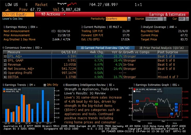The image size is (191, 135).
Task: Toggle the Q4s Only checkbox
Action: pos(45,85)
